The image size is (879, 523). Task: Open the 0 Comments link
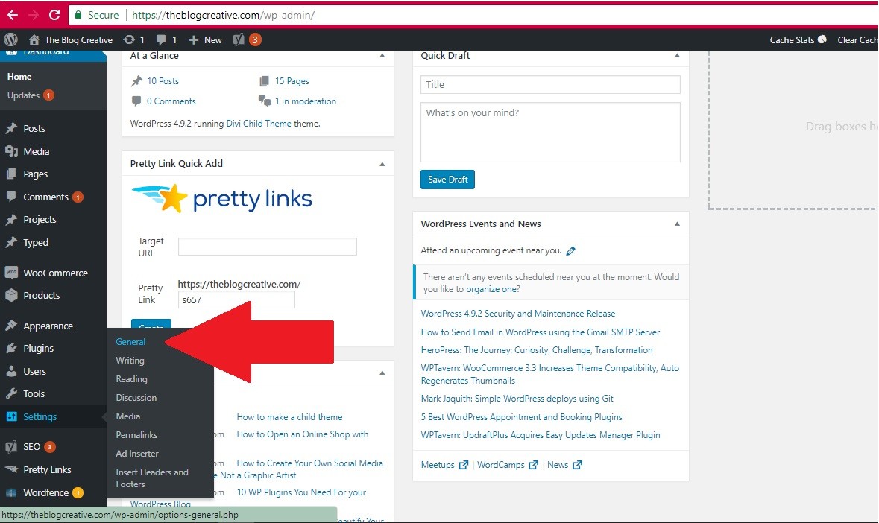point(171,101)
